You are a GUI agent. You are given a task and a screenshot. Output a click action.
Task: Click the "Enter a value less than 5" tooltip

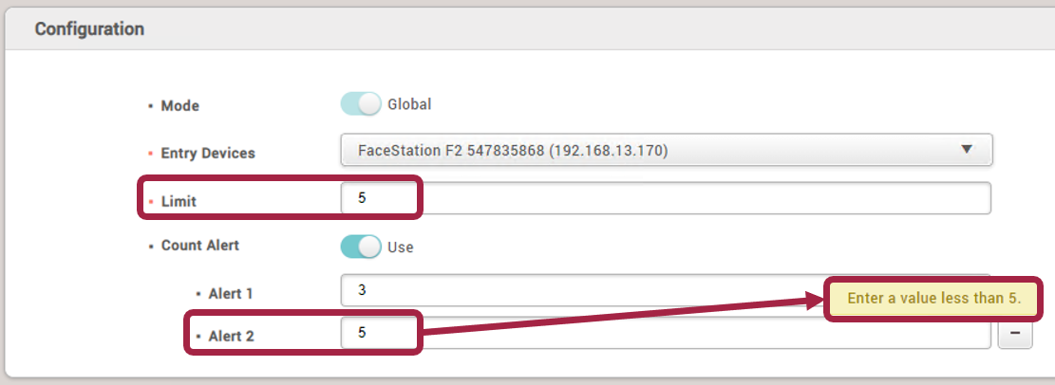[933, 299]
